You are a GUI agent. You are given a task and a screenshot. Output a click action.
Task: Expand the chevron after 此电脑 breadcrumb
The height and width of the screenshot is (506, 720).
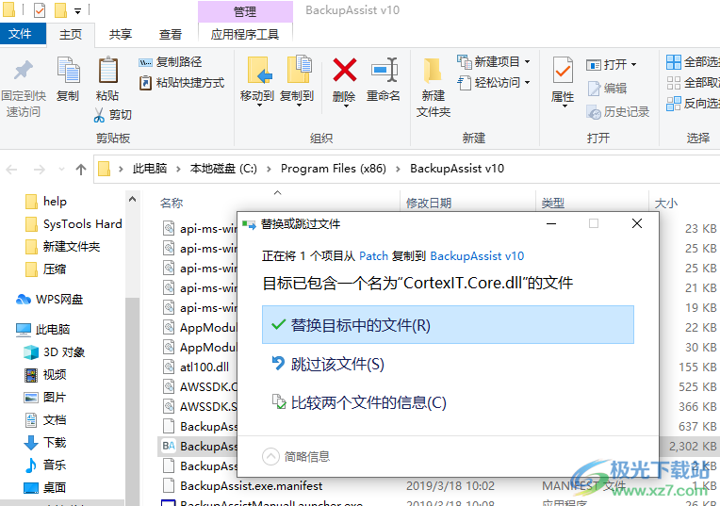click(x=178, y=169)
